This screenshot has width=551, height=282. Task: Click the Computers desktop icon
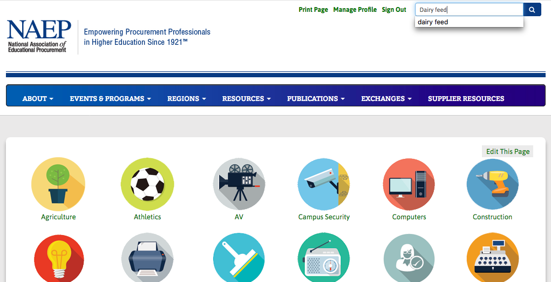click(x=409, y=185)
